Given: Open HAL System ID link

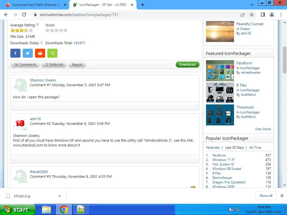Looking at the screenshot, I should point(223,164).
